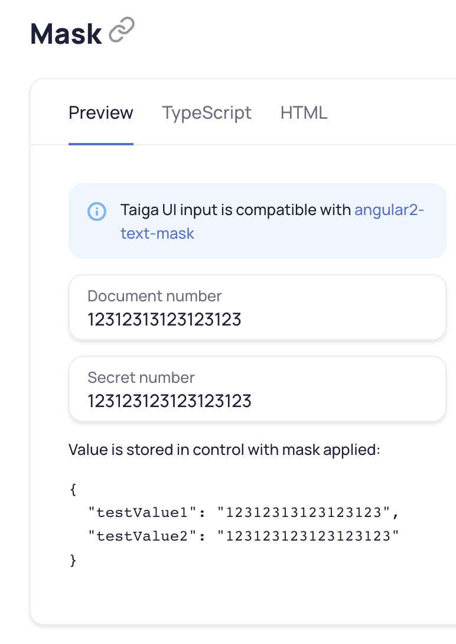The height and width of the screenshot is (644, 456).
Task: Select the permalink icon near the page heading
Action: 120,28
